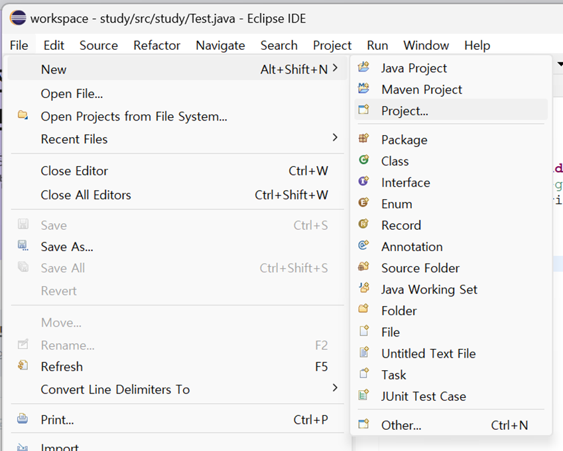Choose Class label in New submenu
The image size is (563, 451).
click(395, 161)
